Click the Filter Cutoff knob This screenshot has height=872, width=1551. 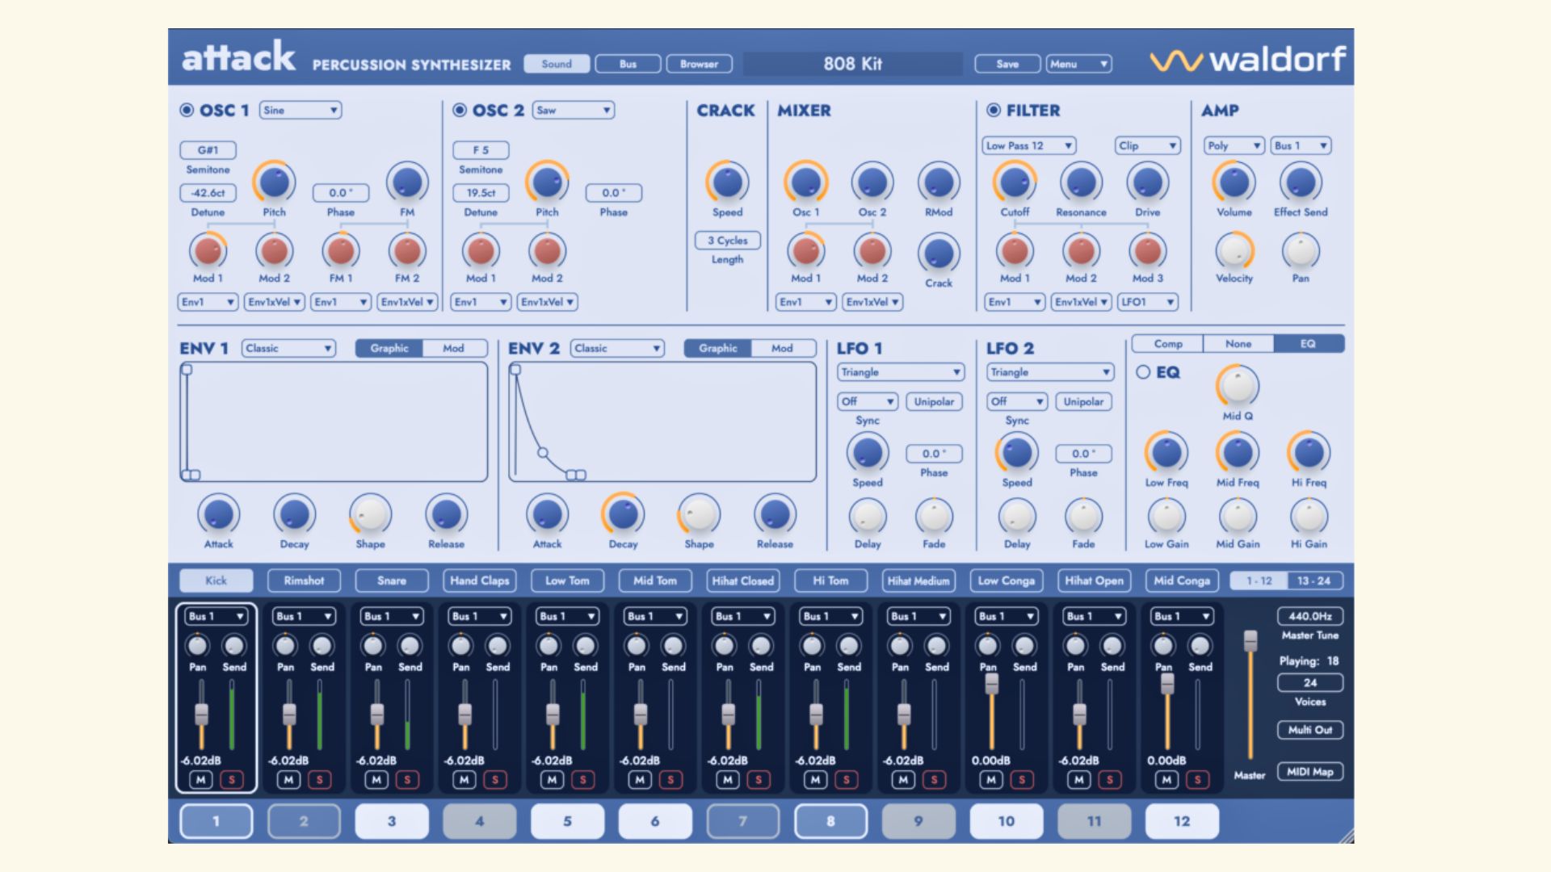pos(1015,182)
